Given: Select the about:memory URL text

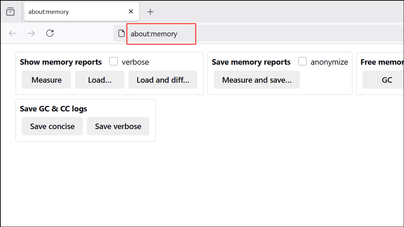Looking at the screenshot, I should tap(154, 34).
